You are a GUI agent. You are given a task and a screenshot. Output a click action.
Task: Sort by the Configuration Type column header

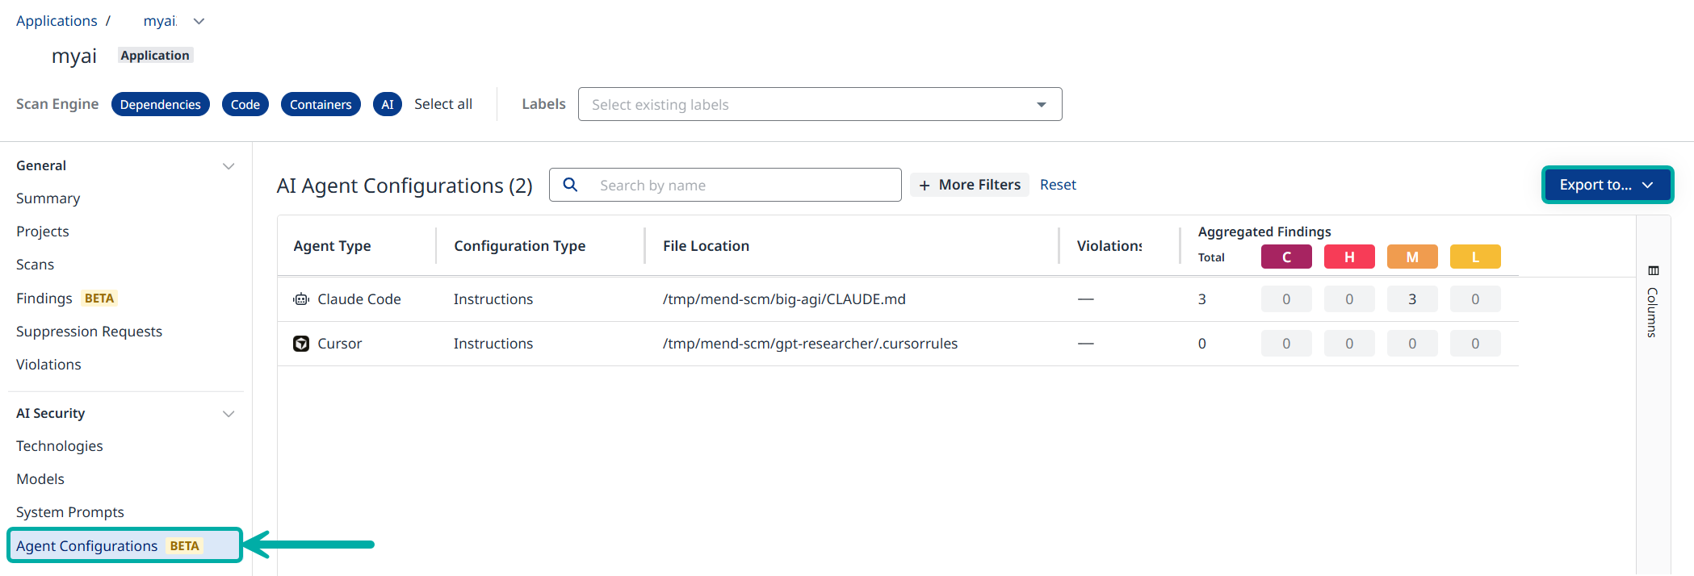pyautogui.click(x=520, y=246)
